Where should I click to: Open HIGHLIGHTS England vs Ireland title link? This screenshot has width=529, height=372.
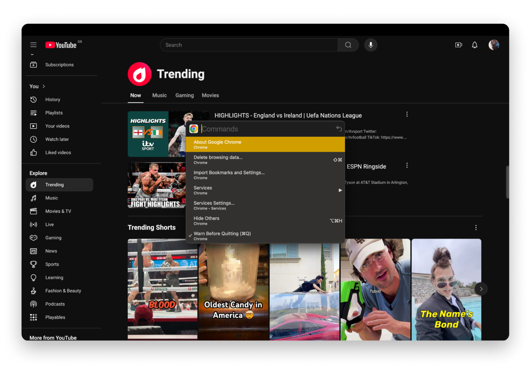288,116
